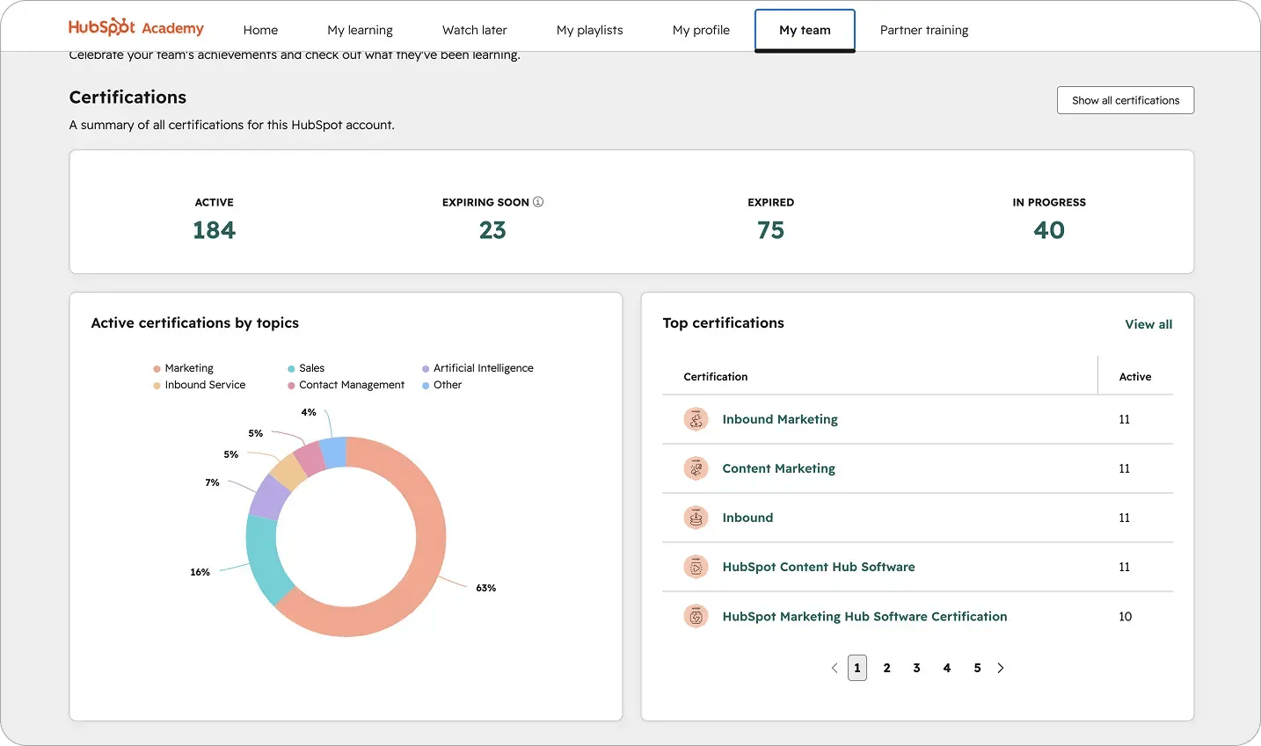Toggle Inbound Service legend entry
Viewport: 1261px width, 746px height.
(x=200, y=385)
